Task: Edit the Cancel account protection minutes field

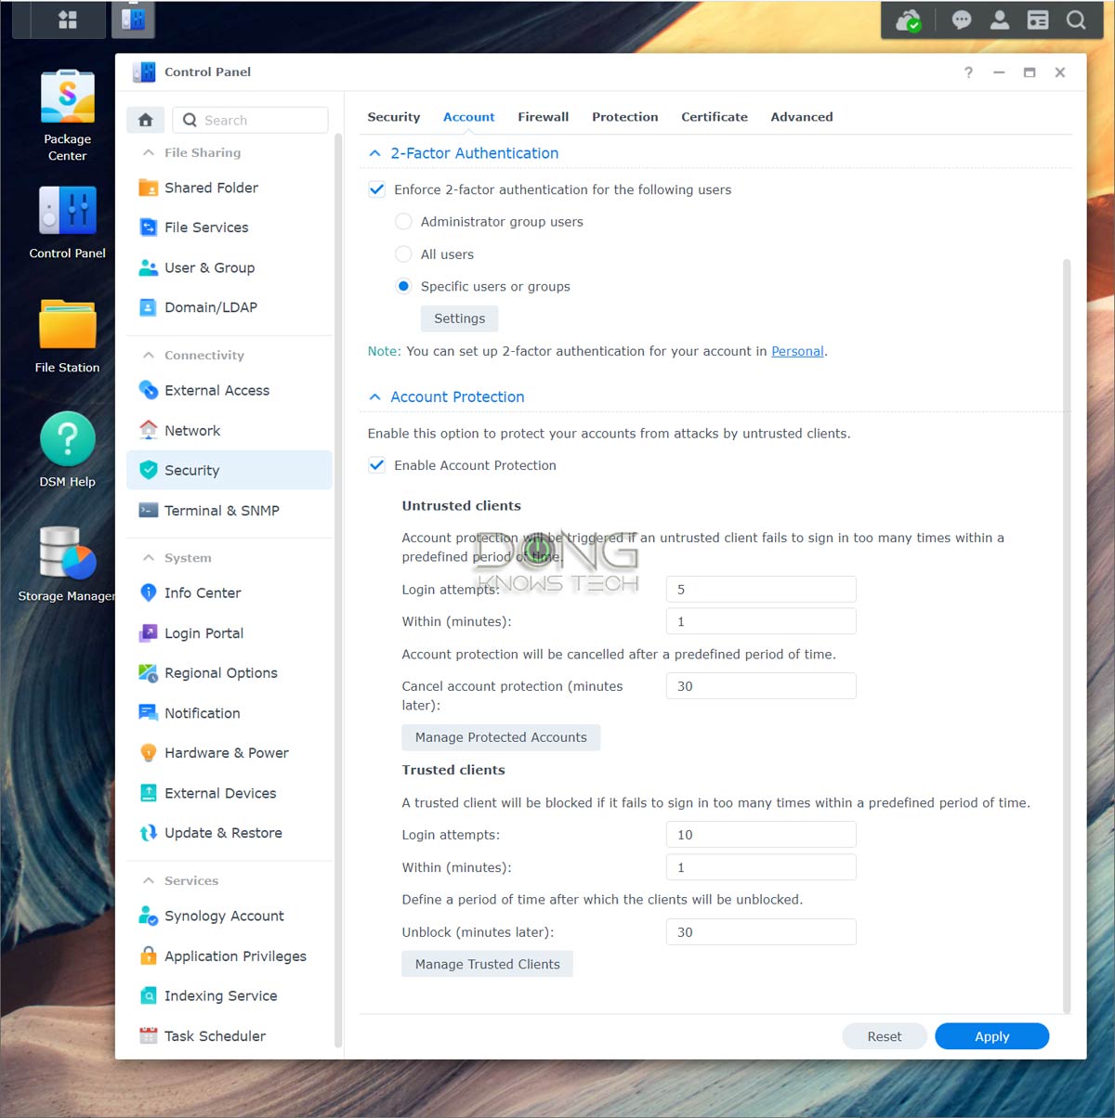Action: 760,685
